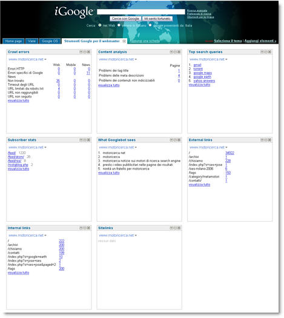284x318 pixels.
Task: Open 'Aggiungi elementi' link
Action: tap(260, 41)
